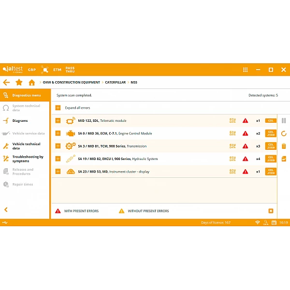Pause the system scan
The height and width of the screenshot is (290, 290).
(x=284, y=120)
